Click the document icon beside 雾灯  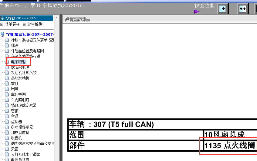click(x=7, y=83)
